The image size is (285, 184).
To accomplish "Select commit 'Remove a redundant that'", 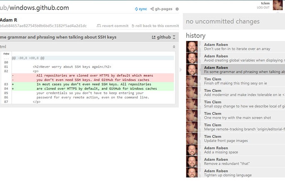I will (x=235, y=161).
